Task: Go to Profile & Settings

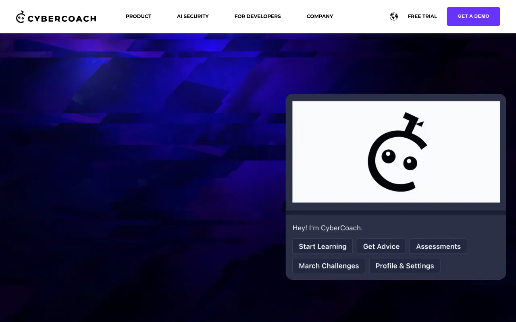Action: (x=405, y=266)
